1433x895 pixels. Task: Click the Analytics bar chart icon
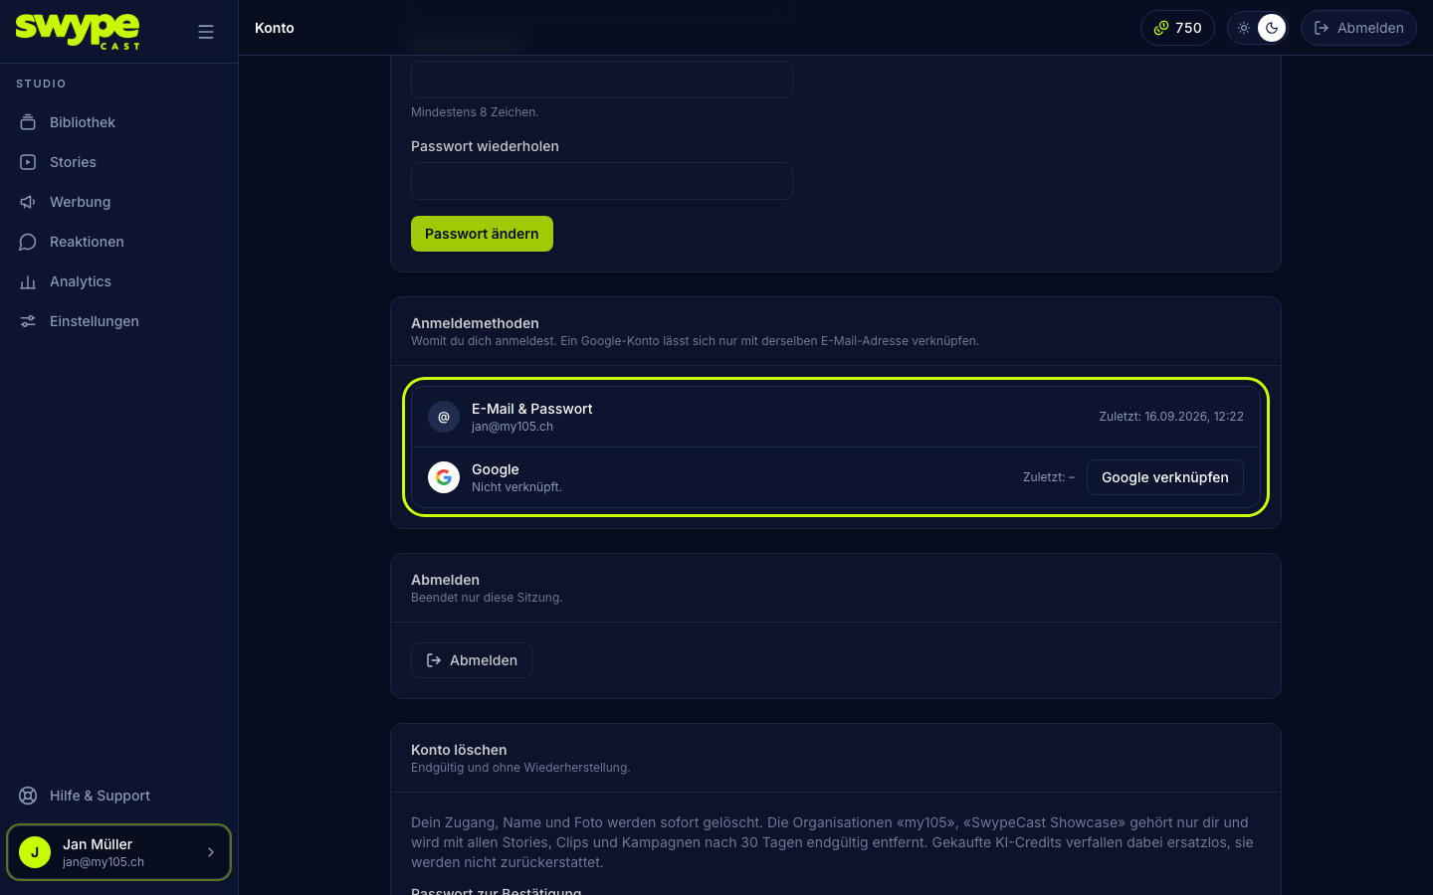[28, 281]
